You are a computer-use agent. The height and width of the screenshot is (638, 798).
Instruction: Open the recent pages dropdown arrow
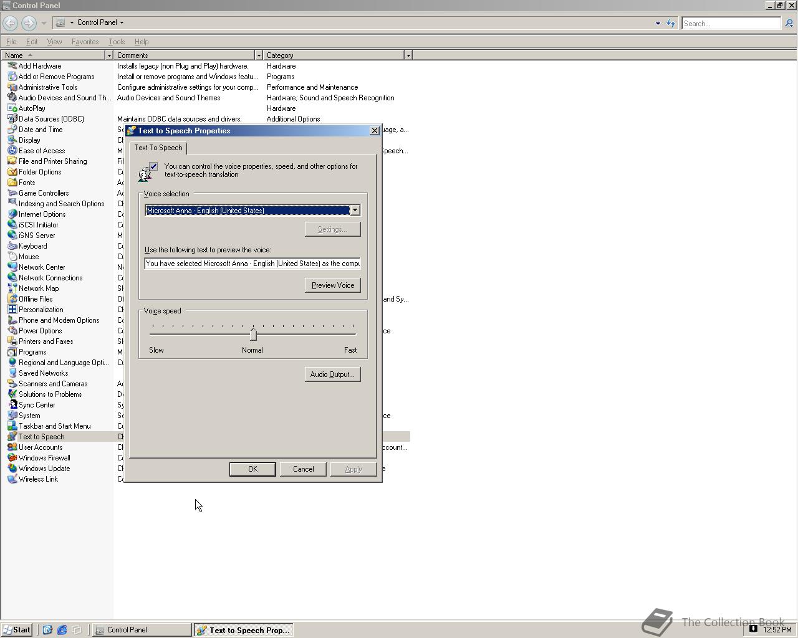44,23
